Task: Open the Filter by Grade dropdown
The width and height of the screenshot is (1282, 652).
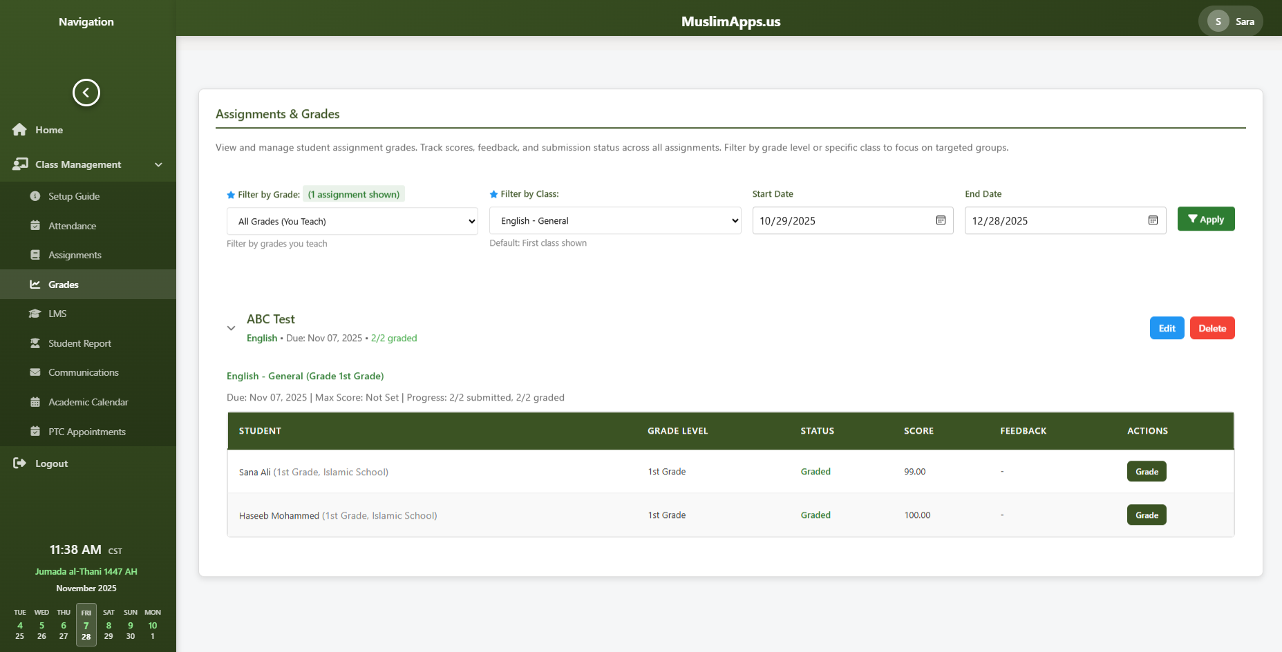Action: point(352,220)
